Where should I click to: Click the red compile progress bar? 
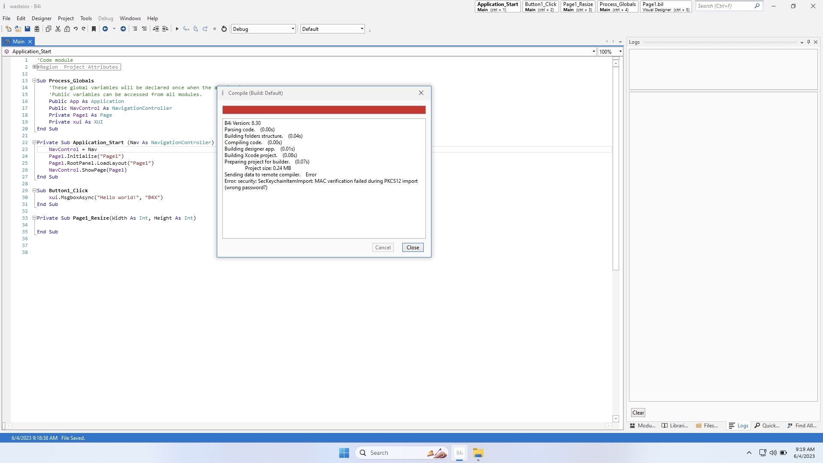tap(324, 110)
